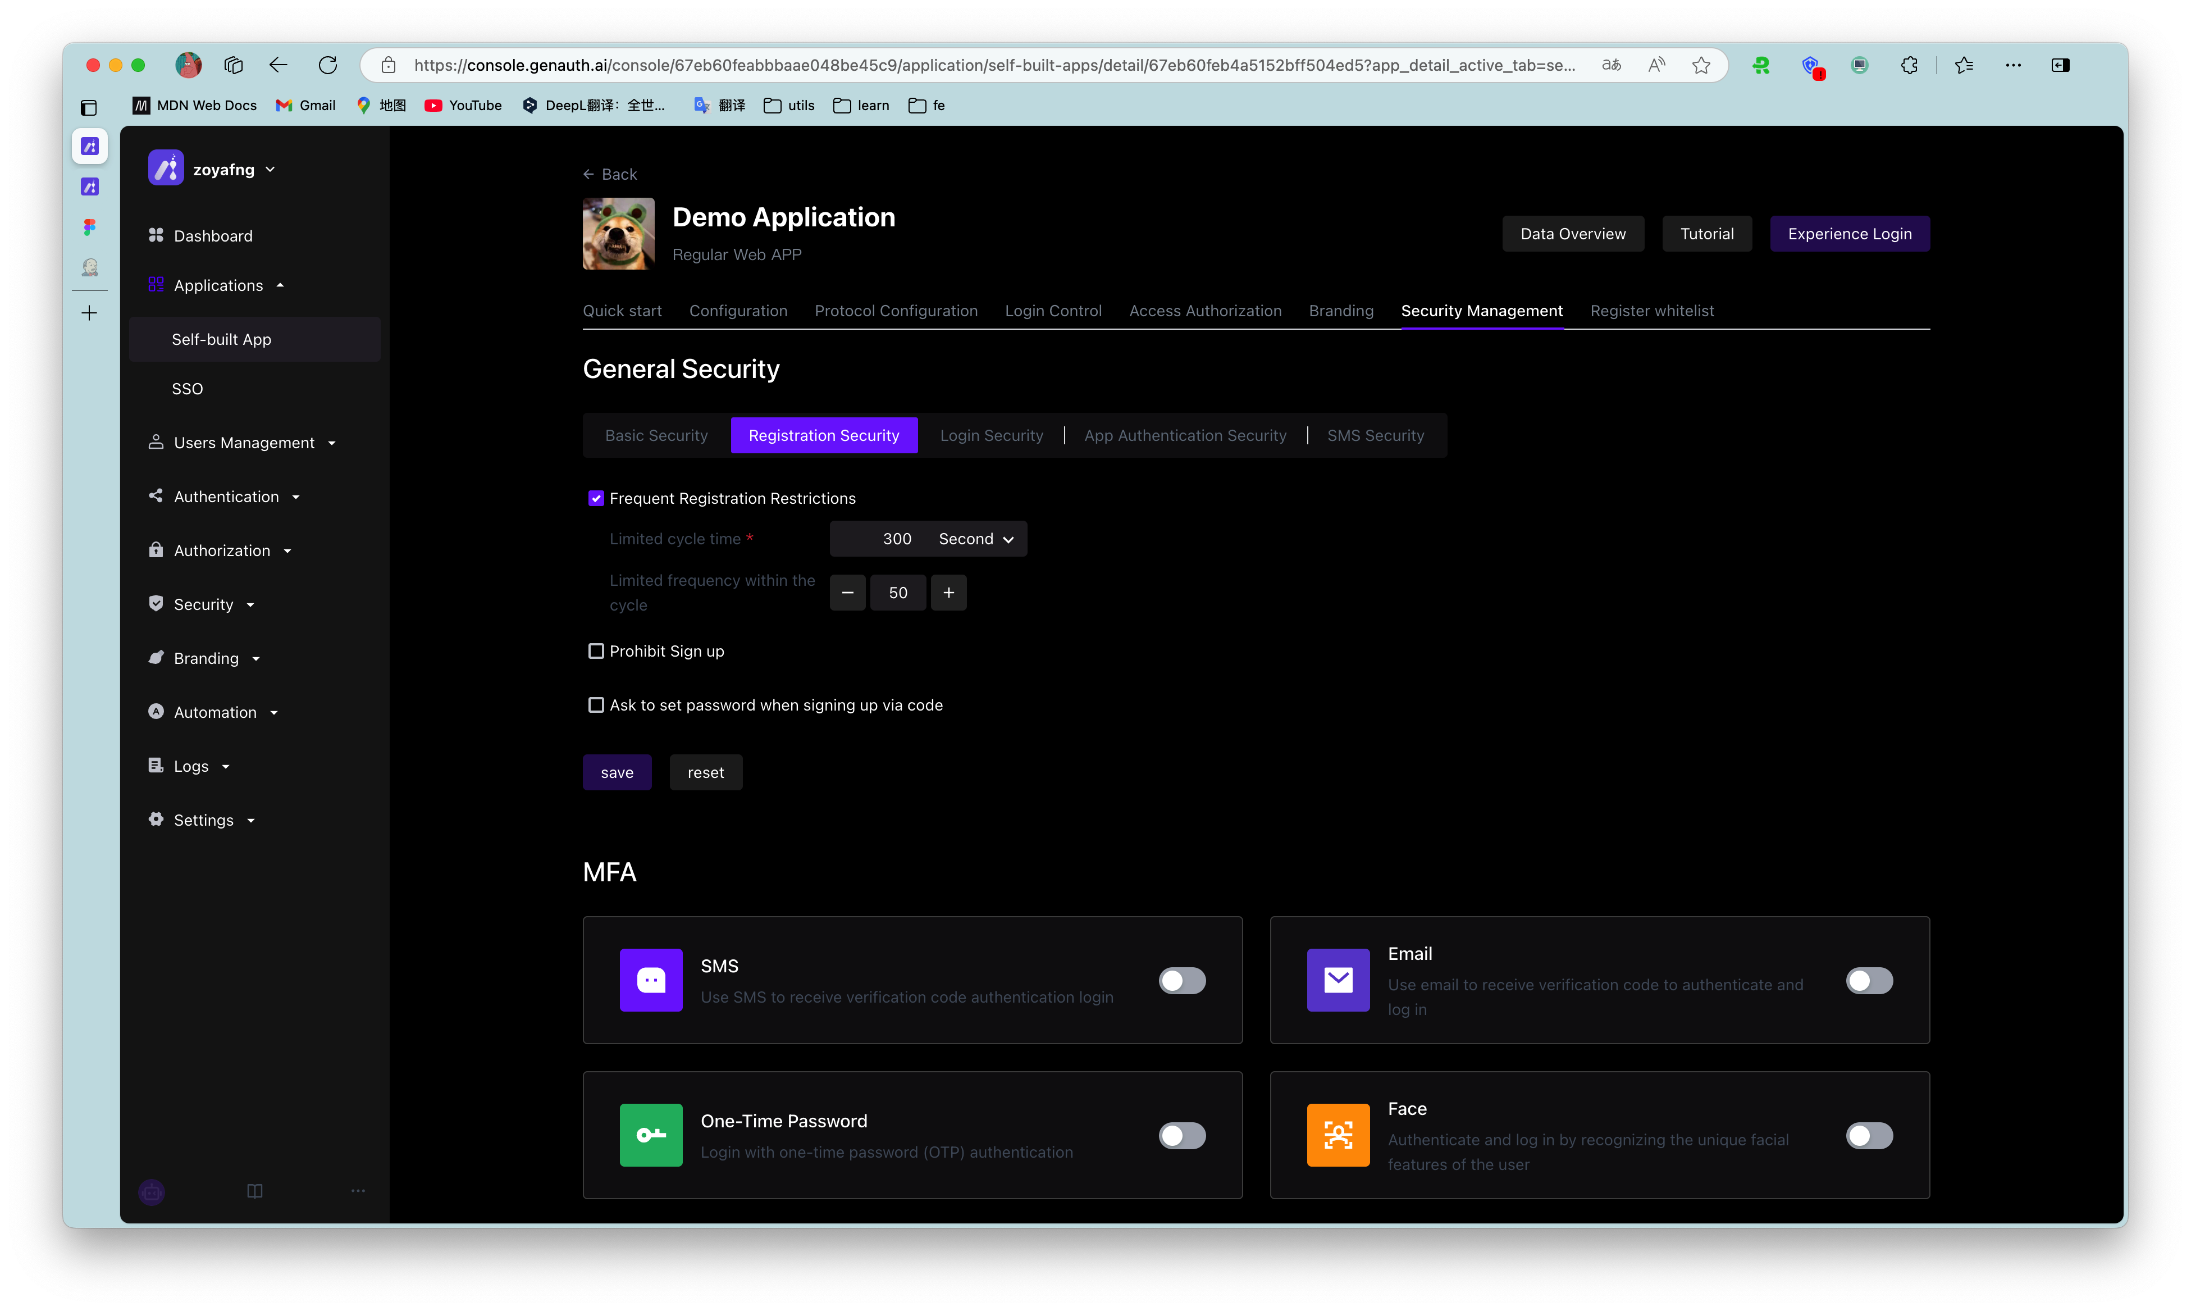The width and height of the screenshot is (2191, 1311).
Task: Click the One-Time Password key icon
Action: 651,1134
